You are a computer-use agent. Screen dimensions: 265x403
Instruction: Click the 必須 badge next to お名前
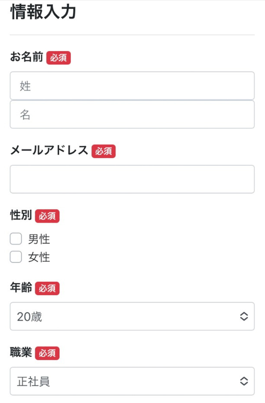pyautogui.click(x=58, y=58)
